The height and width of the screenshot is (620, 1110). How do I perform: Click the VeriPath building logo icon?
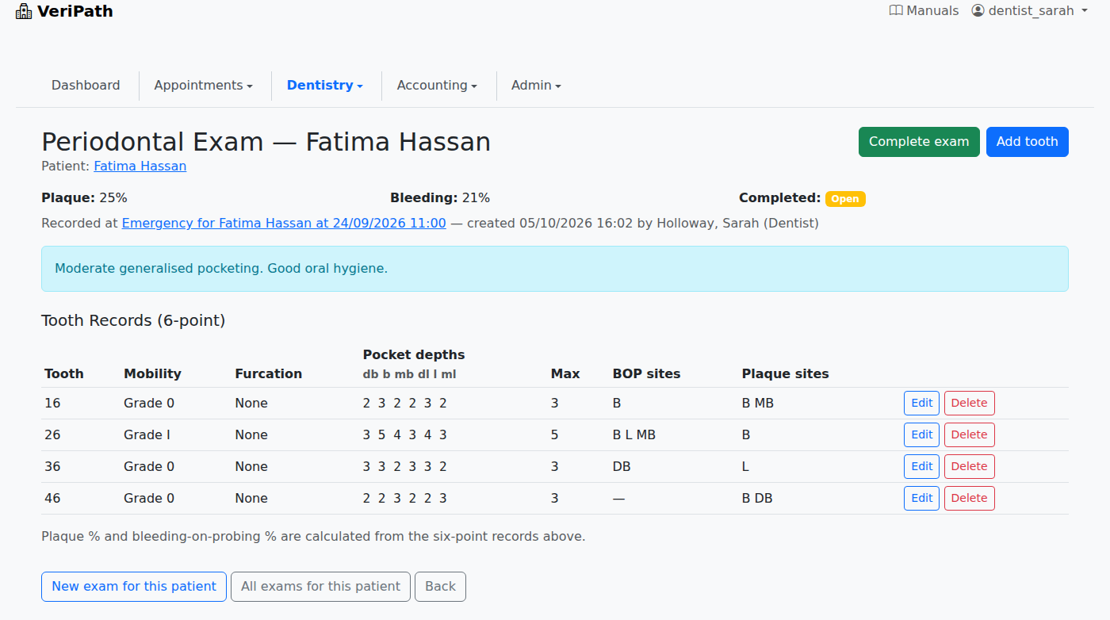click(x=24, y=11)
